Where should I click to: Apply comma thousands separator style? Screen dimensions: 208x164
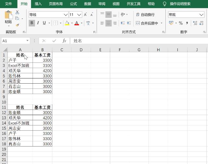[x=187, y=23]
